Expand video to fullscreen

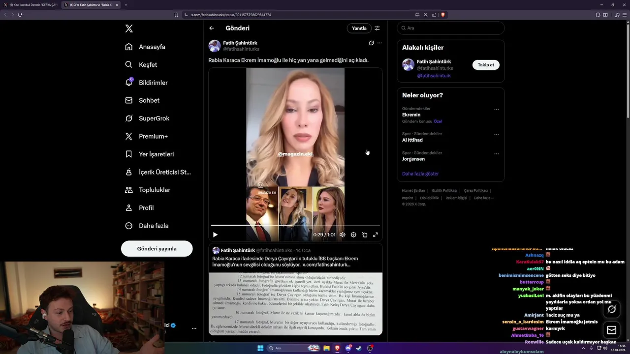coord(376,235)
